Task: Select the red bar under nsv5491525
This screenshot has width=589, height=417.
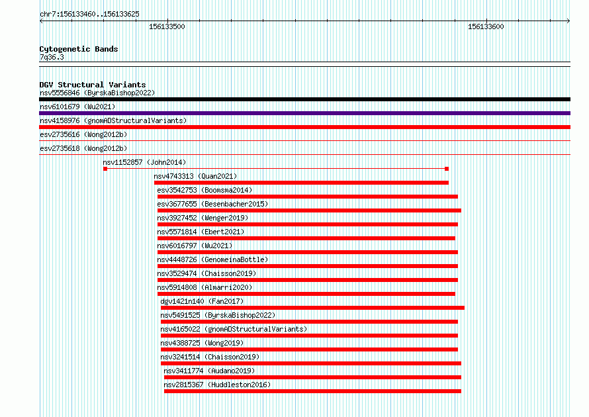Action: [309, 322]
